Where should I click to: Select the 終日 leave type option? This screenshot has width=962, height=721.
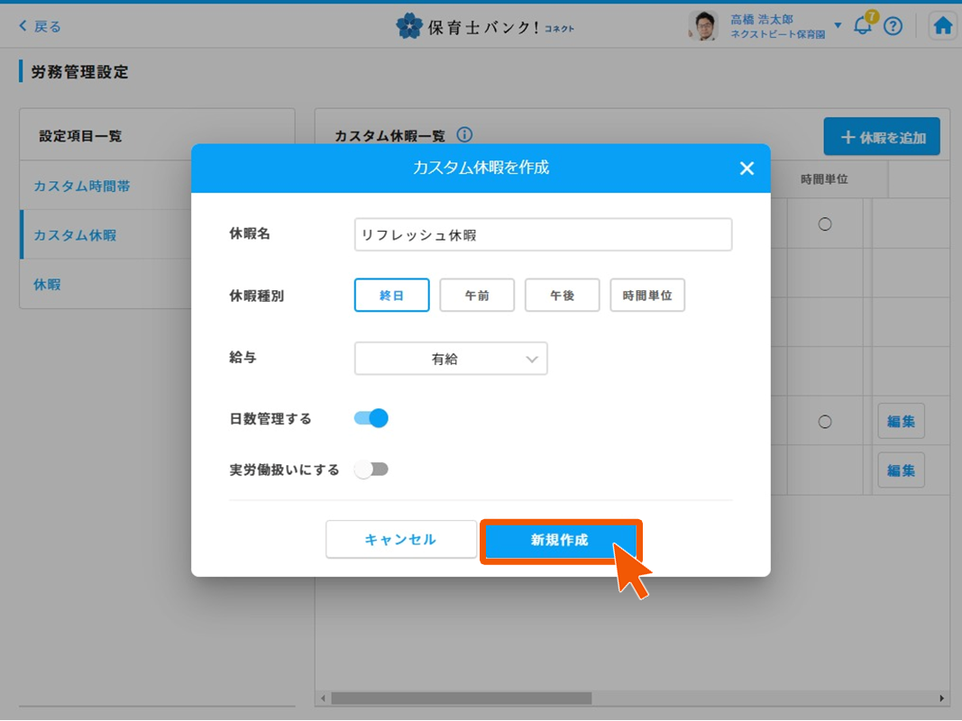pos(391,296)
